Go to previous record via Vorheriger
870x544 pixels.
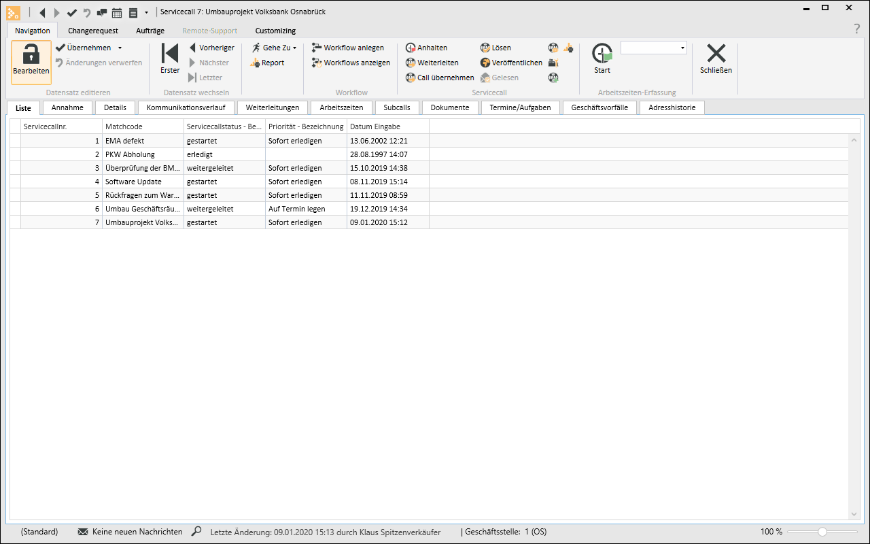coord(212,48)
